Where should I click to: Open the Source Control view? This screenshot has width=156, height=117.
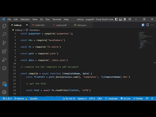[4, 43]
